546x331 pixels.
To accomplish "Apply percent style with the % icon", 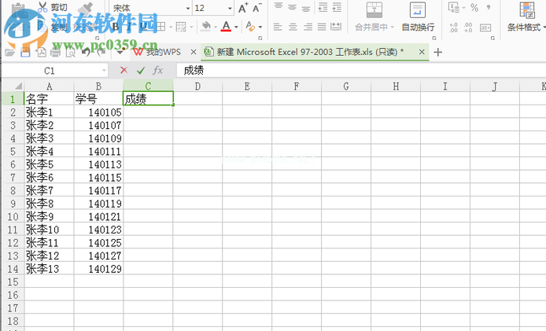I will [474, 8].
